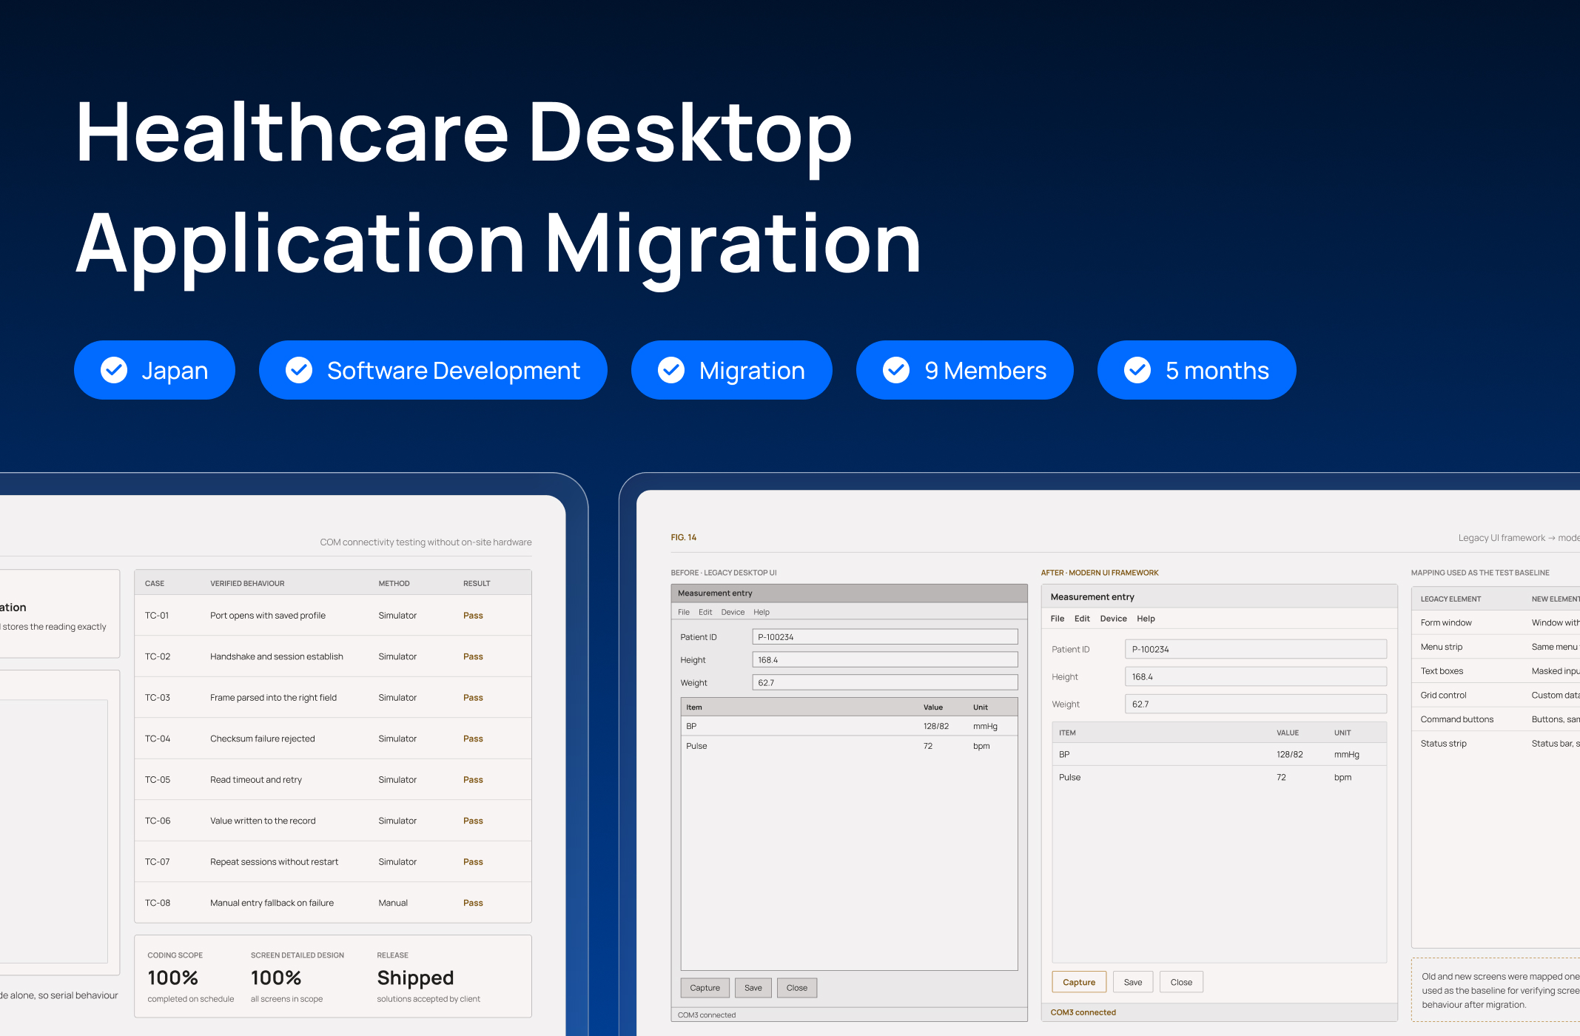Click RELEASE Shipped metric
Screen dimensions: 1580x1036
tap(428, 977)
